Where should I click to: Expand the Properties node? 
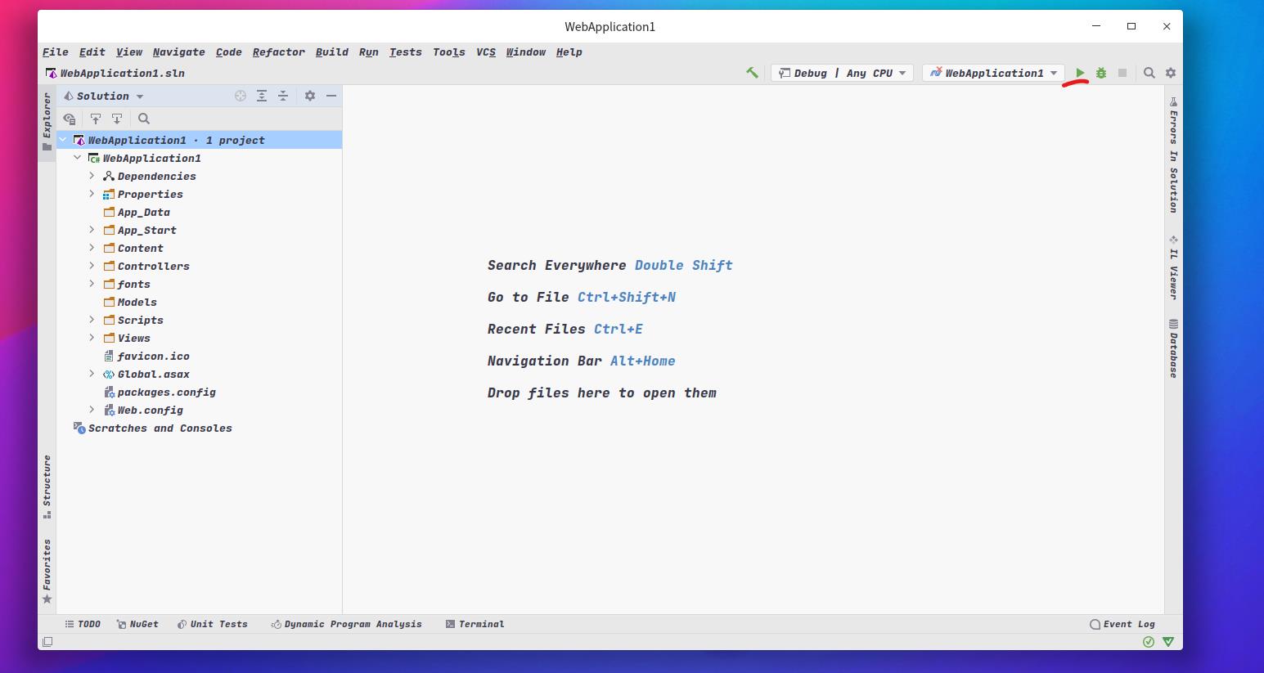[92, 194]
